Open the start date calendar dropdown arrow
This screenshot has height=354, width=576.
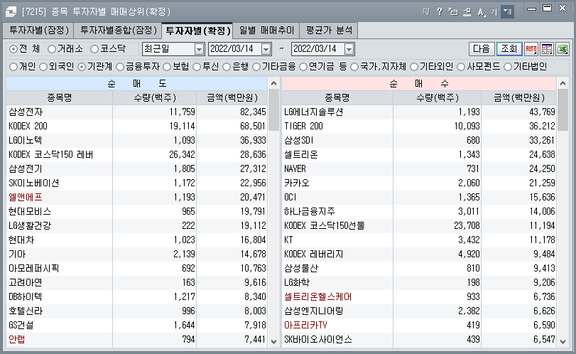tap(266, 49)
